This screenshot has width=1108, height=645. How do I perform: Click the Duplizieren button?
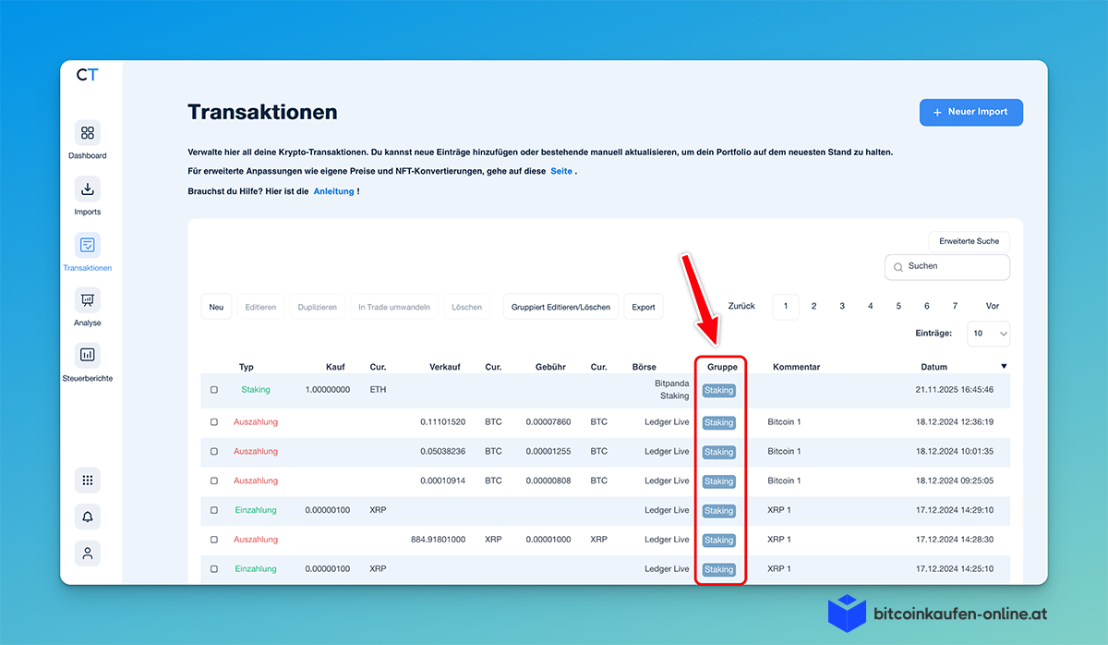318,307
